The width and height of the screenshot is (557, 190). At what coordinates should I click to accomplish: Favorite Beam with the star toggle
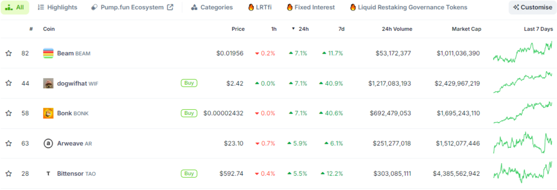click(8, 53)
